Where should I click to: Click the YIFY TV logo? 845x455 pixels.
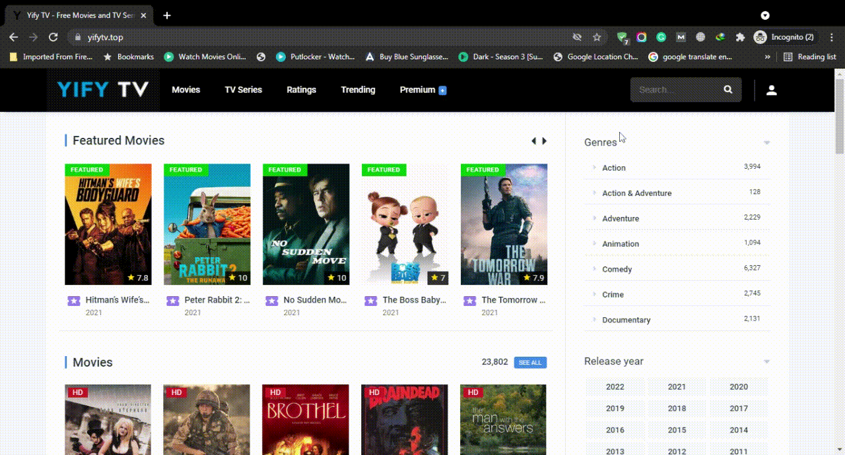click(x=102, y=90)
